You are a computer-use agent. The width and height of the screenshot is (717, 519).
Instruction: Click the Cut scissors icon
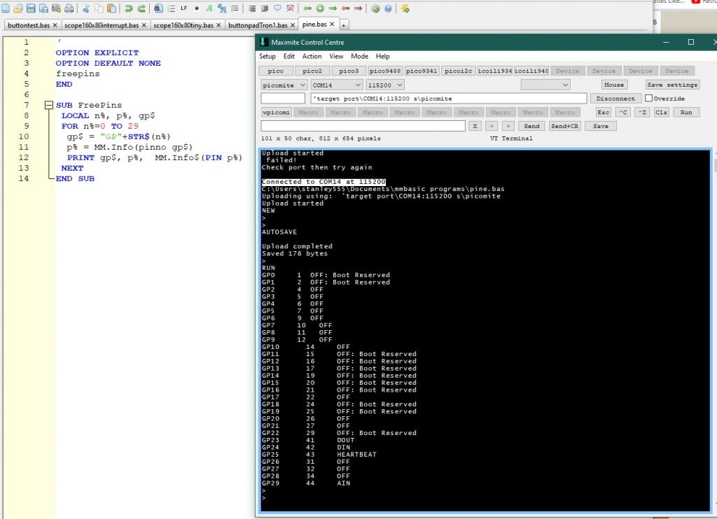(86, 8)
